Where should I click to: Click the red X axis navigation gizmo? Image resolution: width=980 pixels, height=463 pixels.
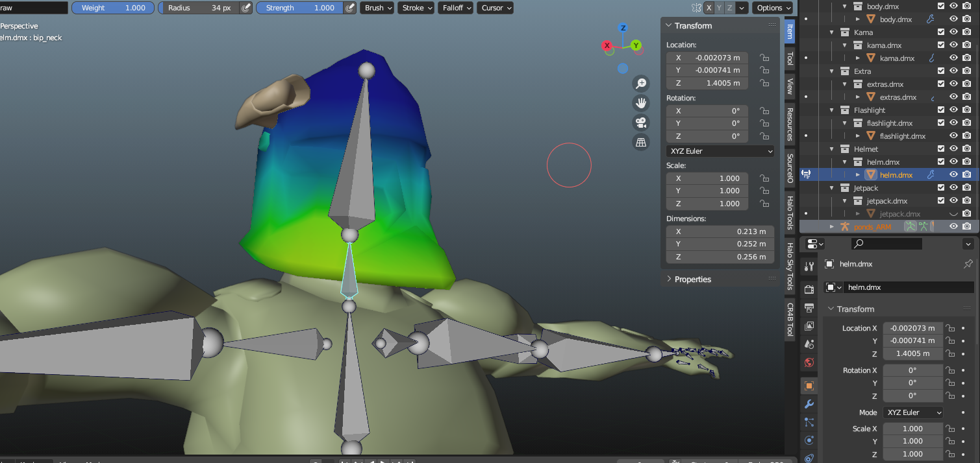coord(607,45)
